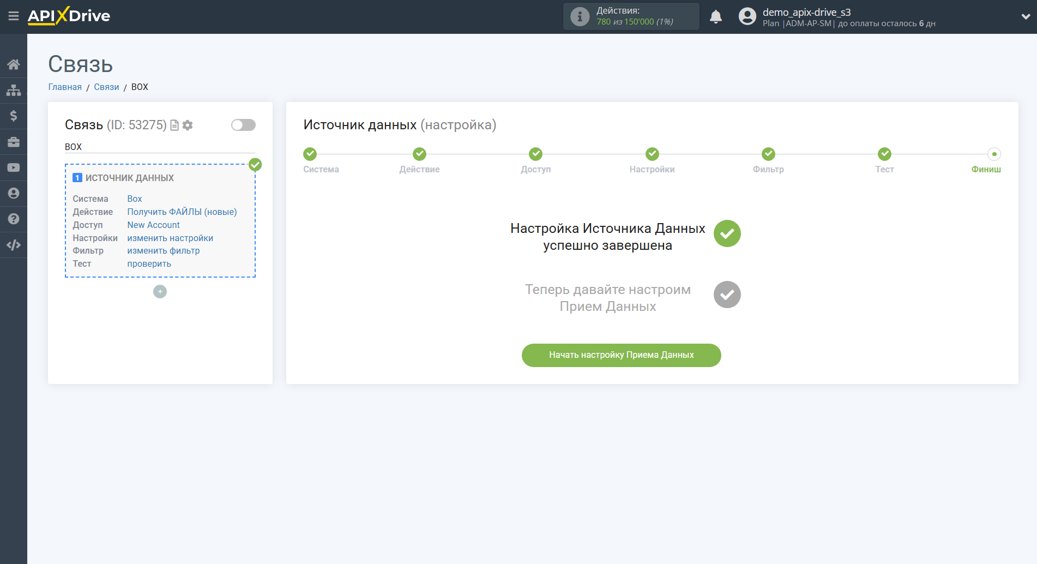Click the plus button below the data source block
The height and width of the screenshot is (564, 1037).
(160, 291)
